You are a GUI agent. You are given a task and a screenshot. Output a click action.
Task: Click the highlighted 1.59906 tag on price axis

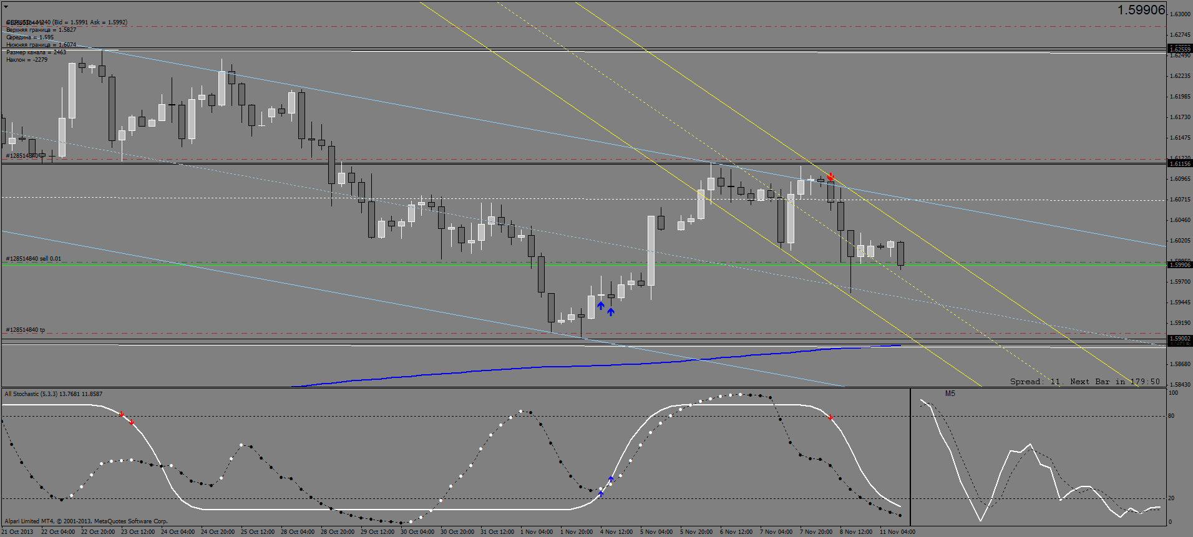pyautogui.click(x=1179, y=265)
